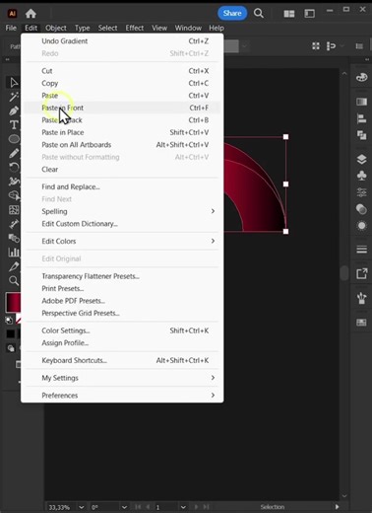The height and width of the screenshot is (513, 372).
Task: Open the Effect menu
Action: coord(135,28)
